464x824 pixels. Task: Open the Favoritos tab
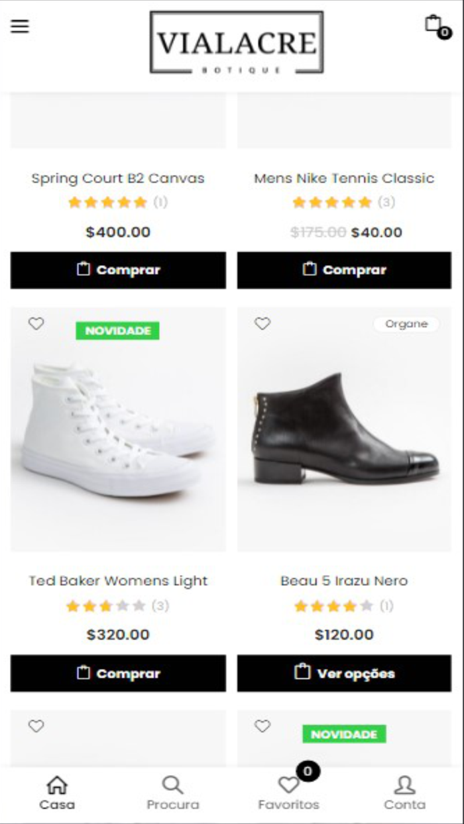pyautogui.click(x=288, y=794)
